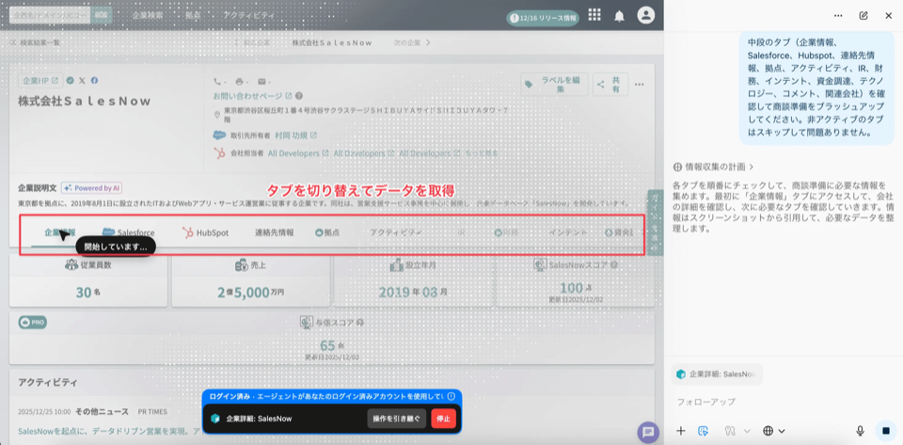
Task: Click the 売上 2億5,000万円 card
Action: point(250,280)
